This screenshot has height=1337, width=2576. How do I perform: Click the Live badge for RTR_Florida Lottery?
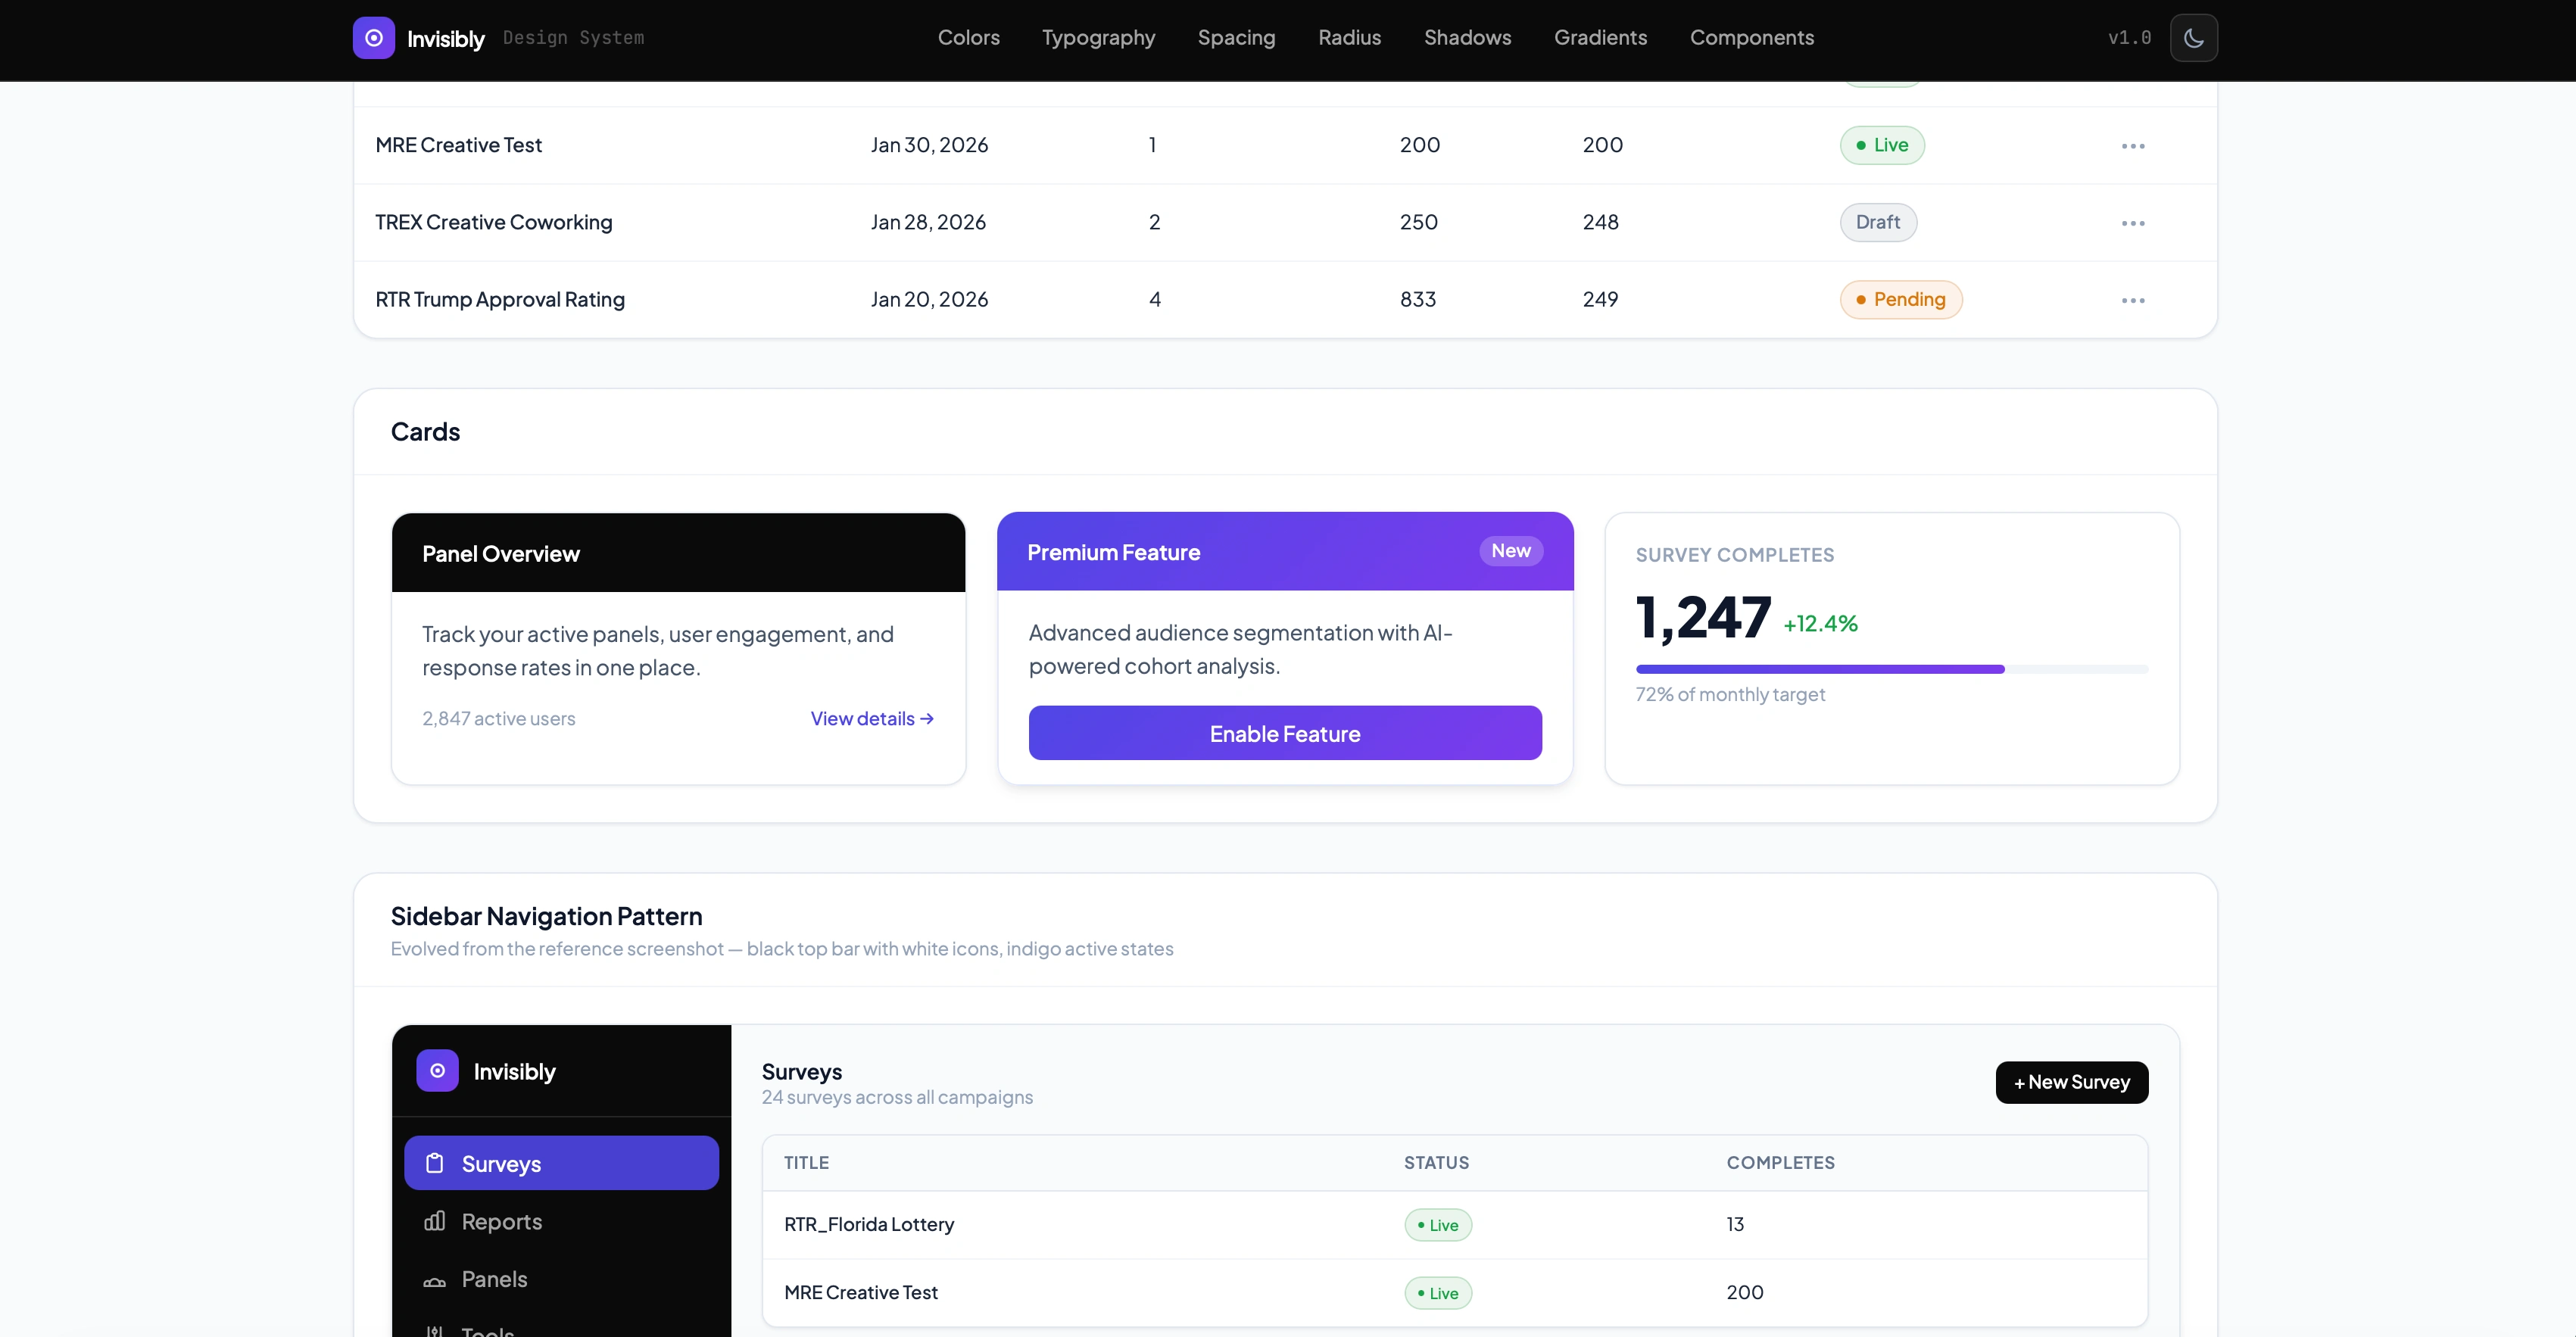1437,1225
